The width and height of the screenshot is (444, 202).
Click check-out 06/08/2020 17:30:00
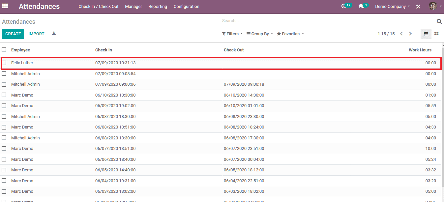tap(244, 138)
